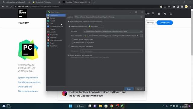Viewport: 193px width, 109px height.
Task: Switch to Download PyCharm browser tab
Action: pyautogui.click(x=76, y=2)
